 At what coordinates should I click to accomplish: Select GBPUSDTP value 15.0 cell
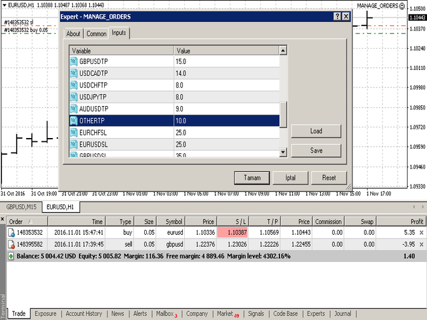[227, 61]
